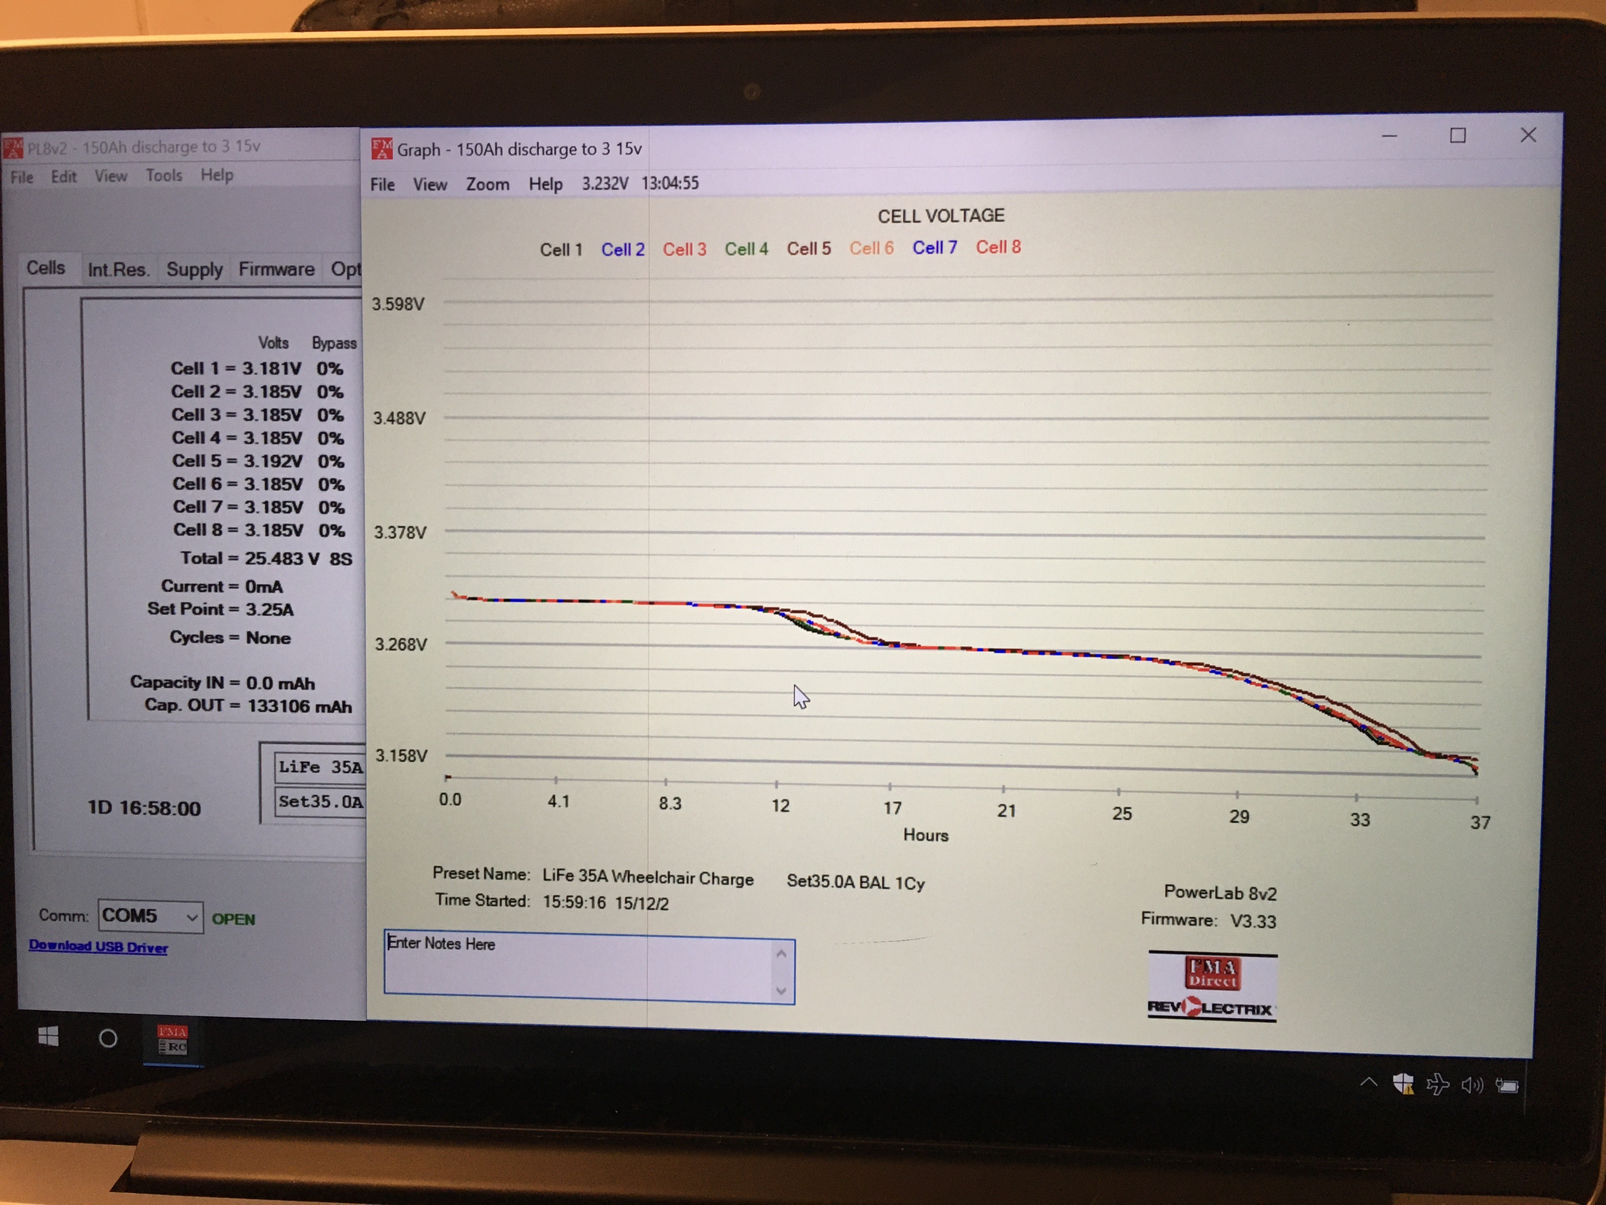Click notes box scroll down arrow
The width and height of the screenshot is (1606, 1205).
point(781,991)
